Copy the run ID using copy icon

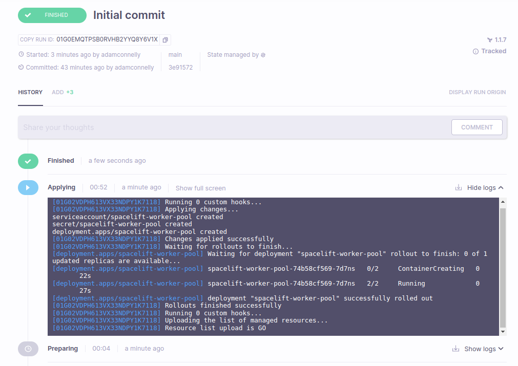(165, 40)
